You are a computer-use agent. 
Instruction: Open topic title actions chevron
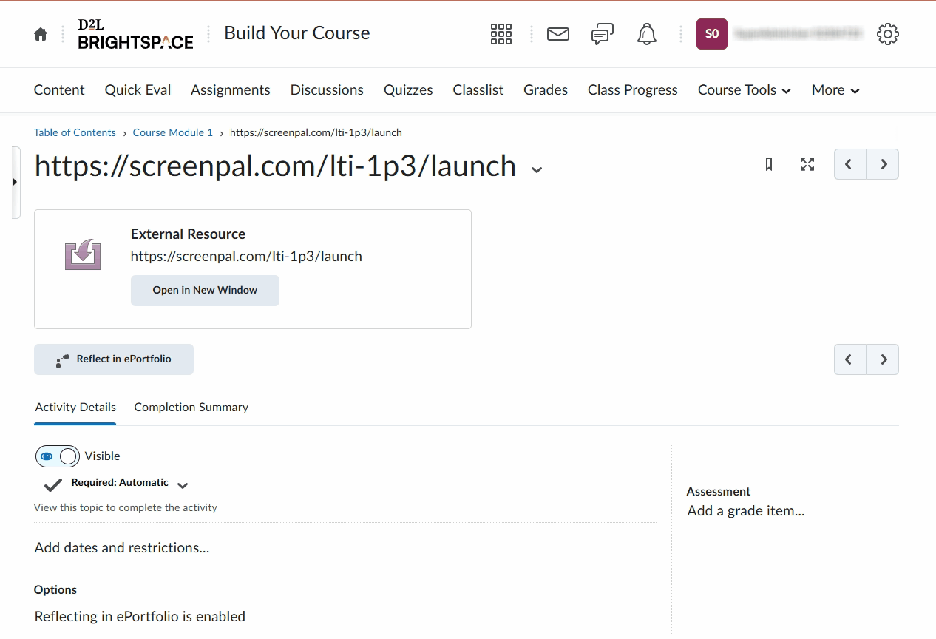coord(537,169)
